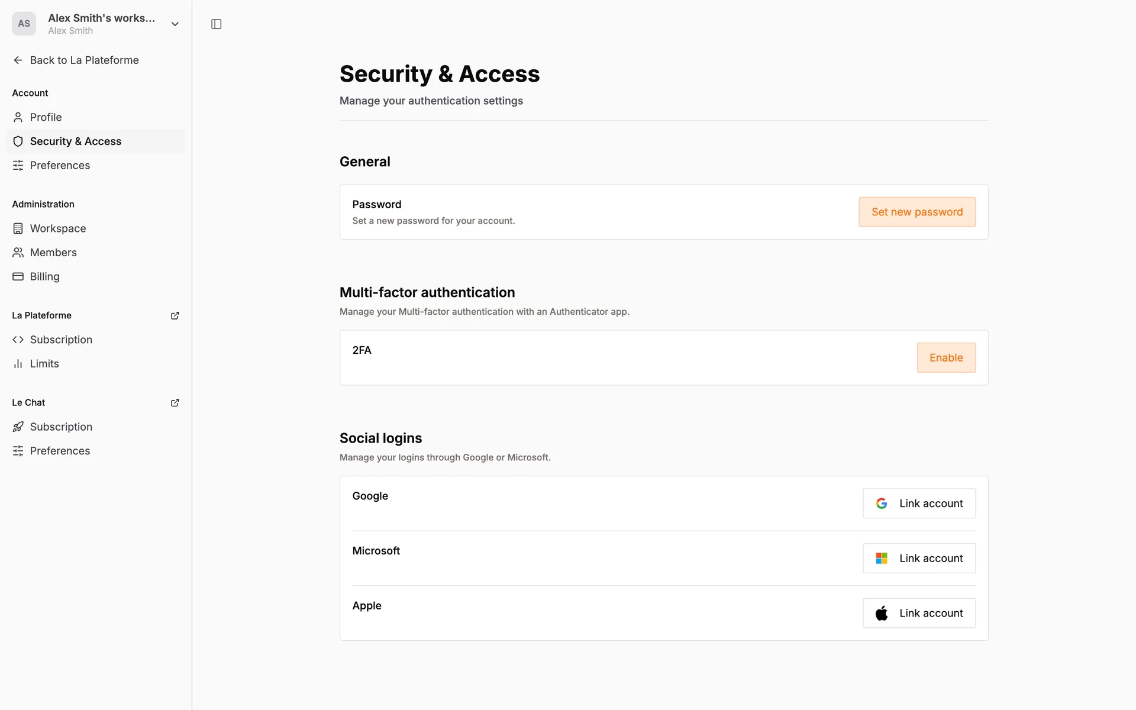This screenshot has width=1136, height=710.
Task: Click the Limits bar chart icon
Action: [x=18, y=364]
